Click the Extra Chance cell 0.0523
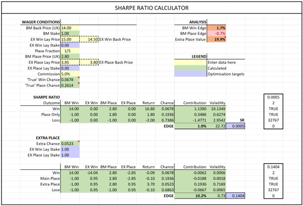The width and height of the screenshot is (303, 206). click(x=70, y=143)
